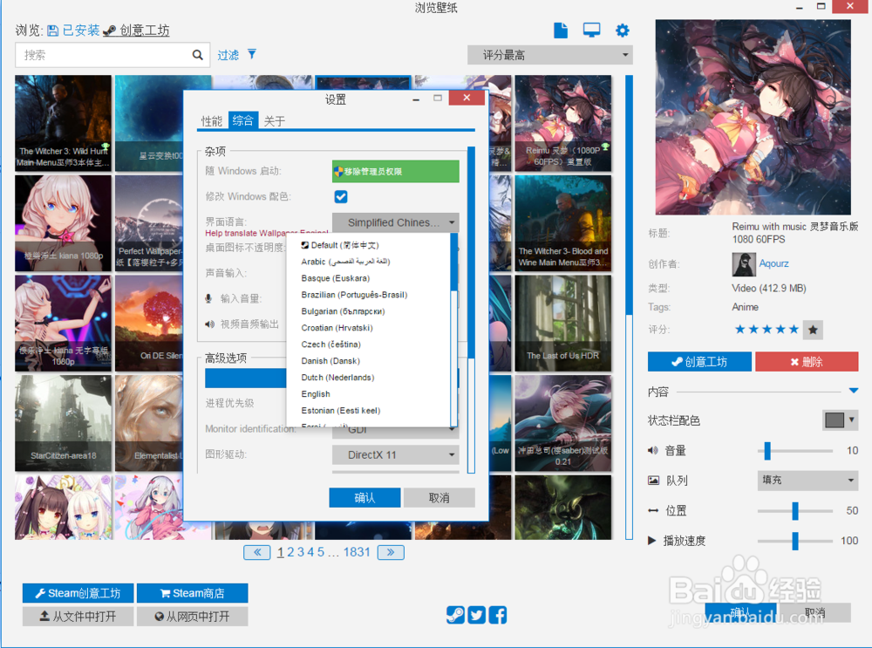Click the playback speed play icon

(651, 540)
